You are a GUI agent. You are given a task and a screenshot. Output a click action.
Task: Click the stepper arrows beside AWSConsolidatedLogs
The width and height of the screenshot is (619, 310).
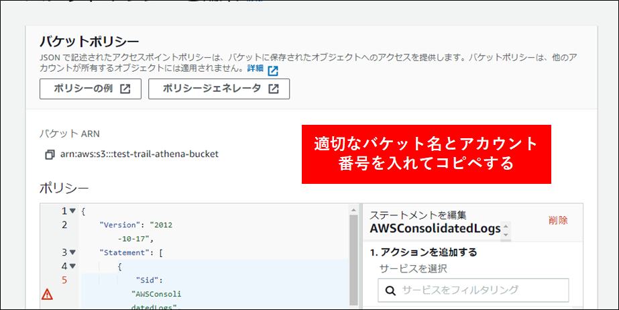pyautogui.click(x=506, y=229)
